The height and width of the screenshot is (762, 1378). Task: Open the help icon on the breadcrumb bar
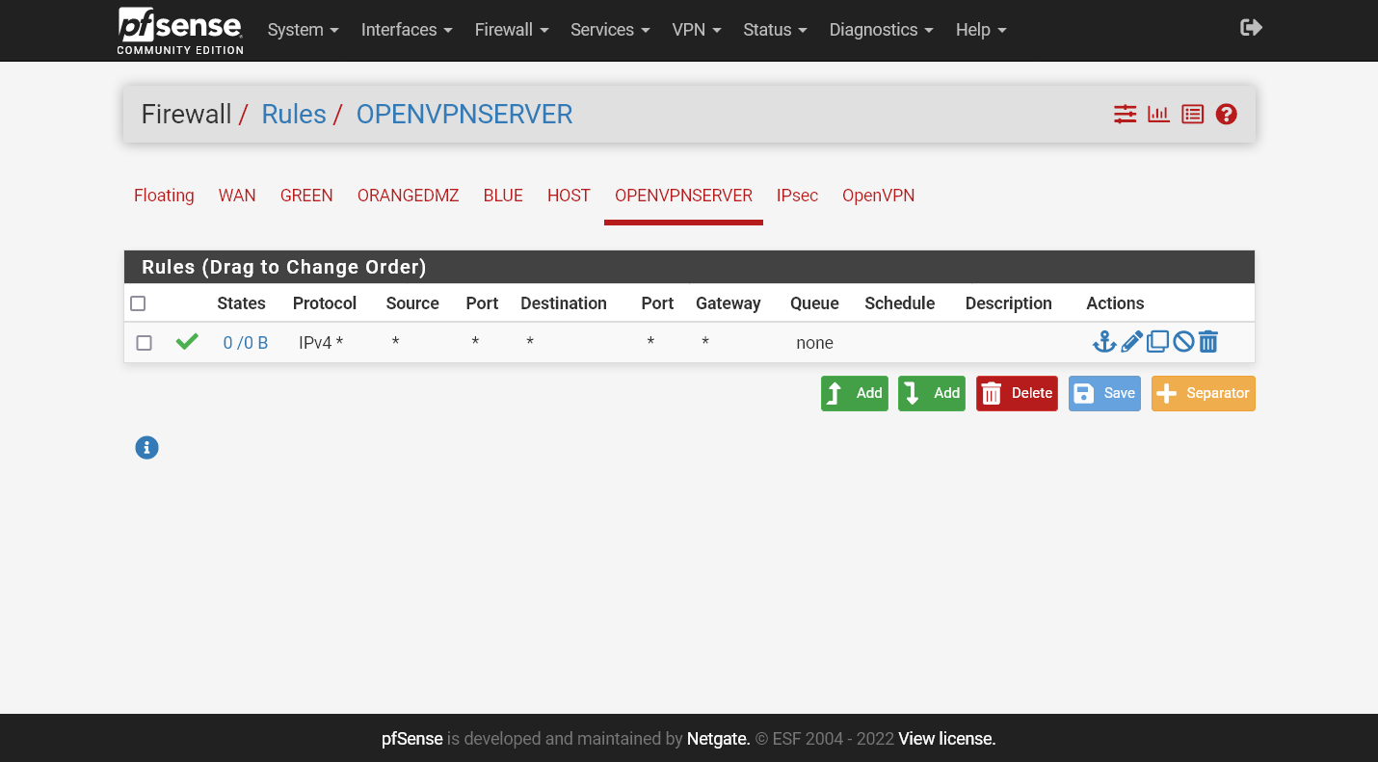pyautogui.click(x=1226, y=114)
